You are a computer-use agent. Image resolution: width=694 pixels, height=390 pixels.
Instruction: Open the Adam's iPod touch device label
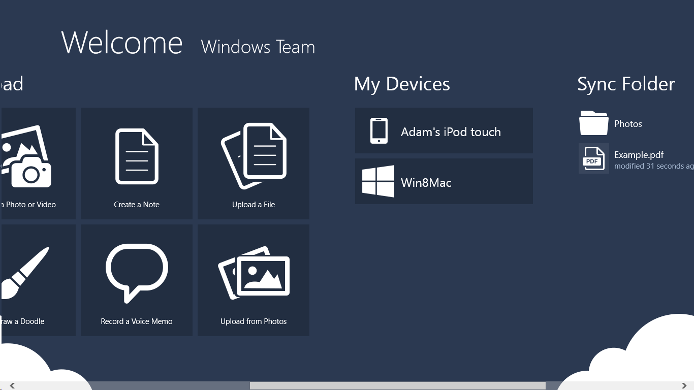coord(451,132)
